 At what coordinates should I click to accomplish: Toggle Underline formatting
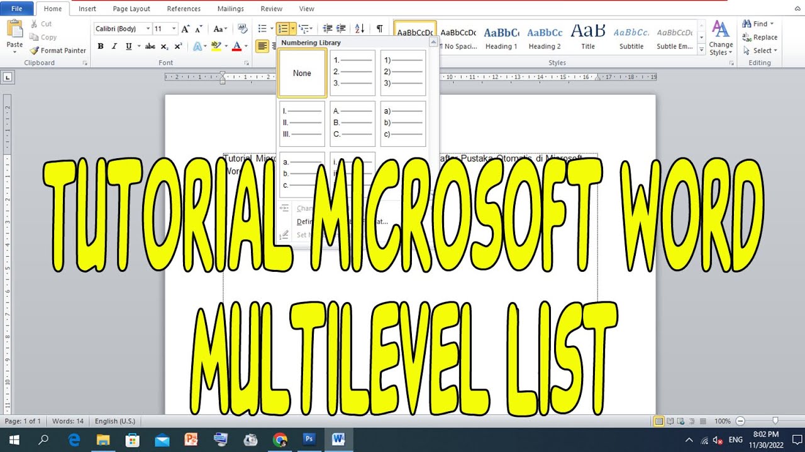tap(128, 46)
